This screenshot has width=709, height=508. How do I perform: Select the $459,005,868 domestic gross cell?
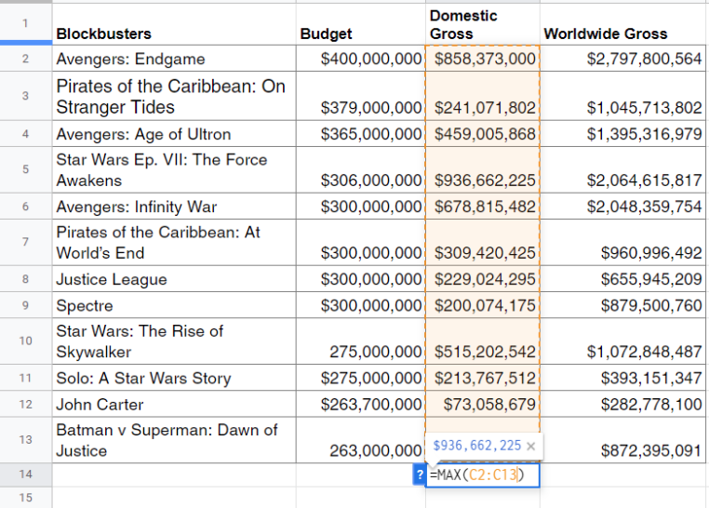[x=483, y=134]
